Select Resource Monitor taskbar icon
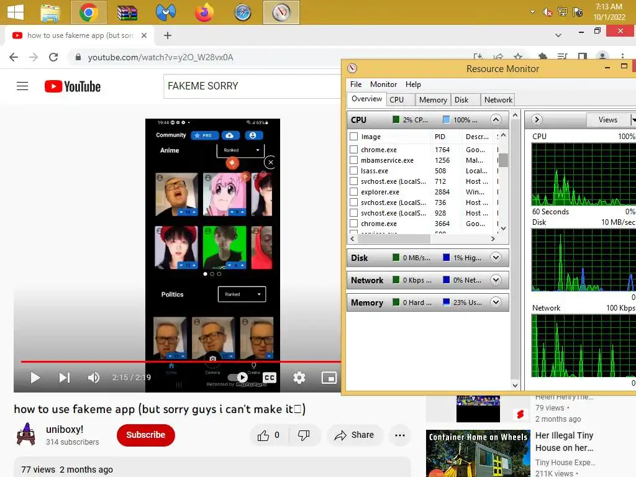636x477 pixels. (281, 12)
